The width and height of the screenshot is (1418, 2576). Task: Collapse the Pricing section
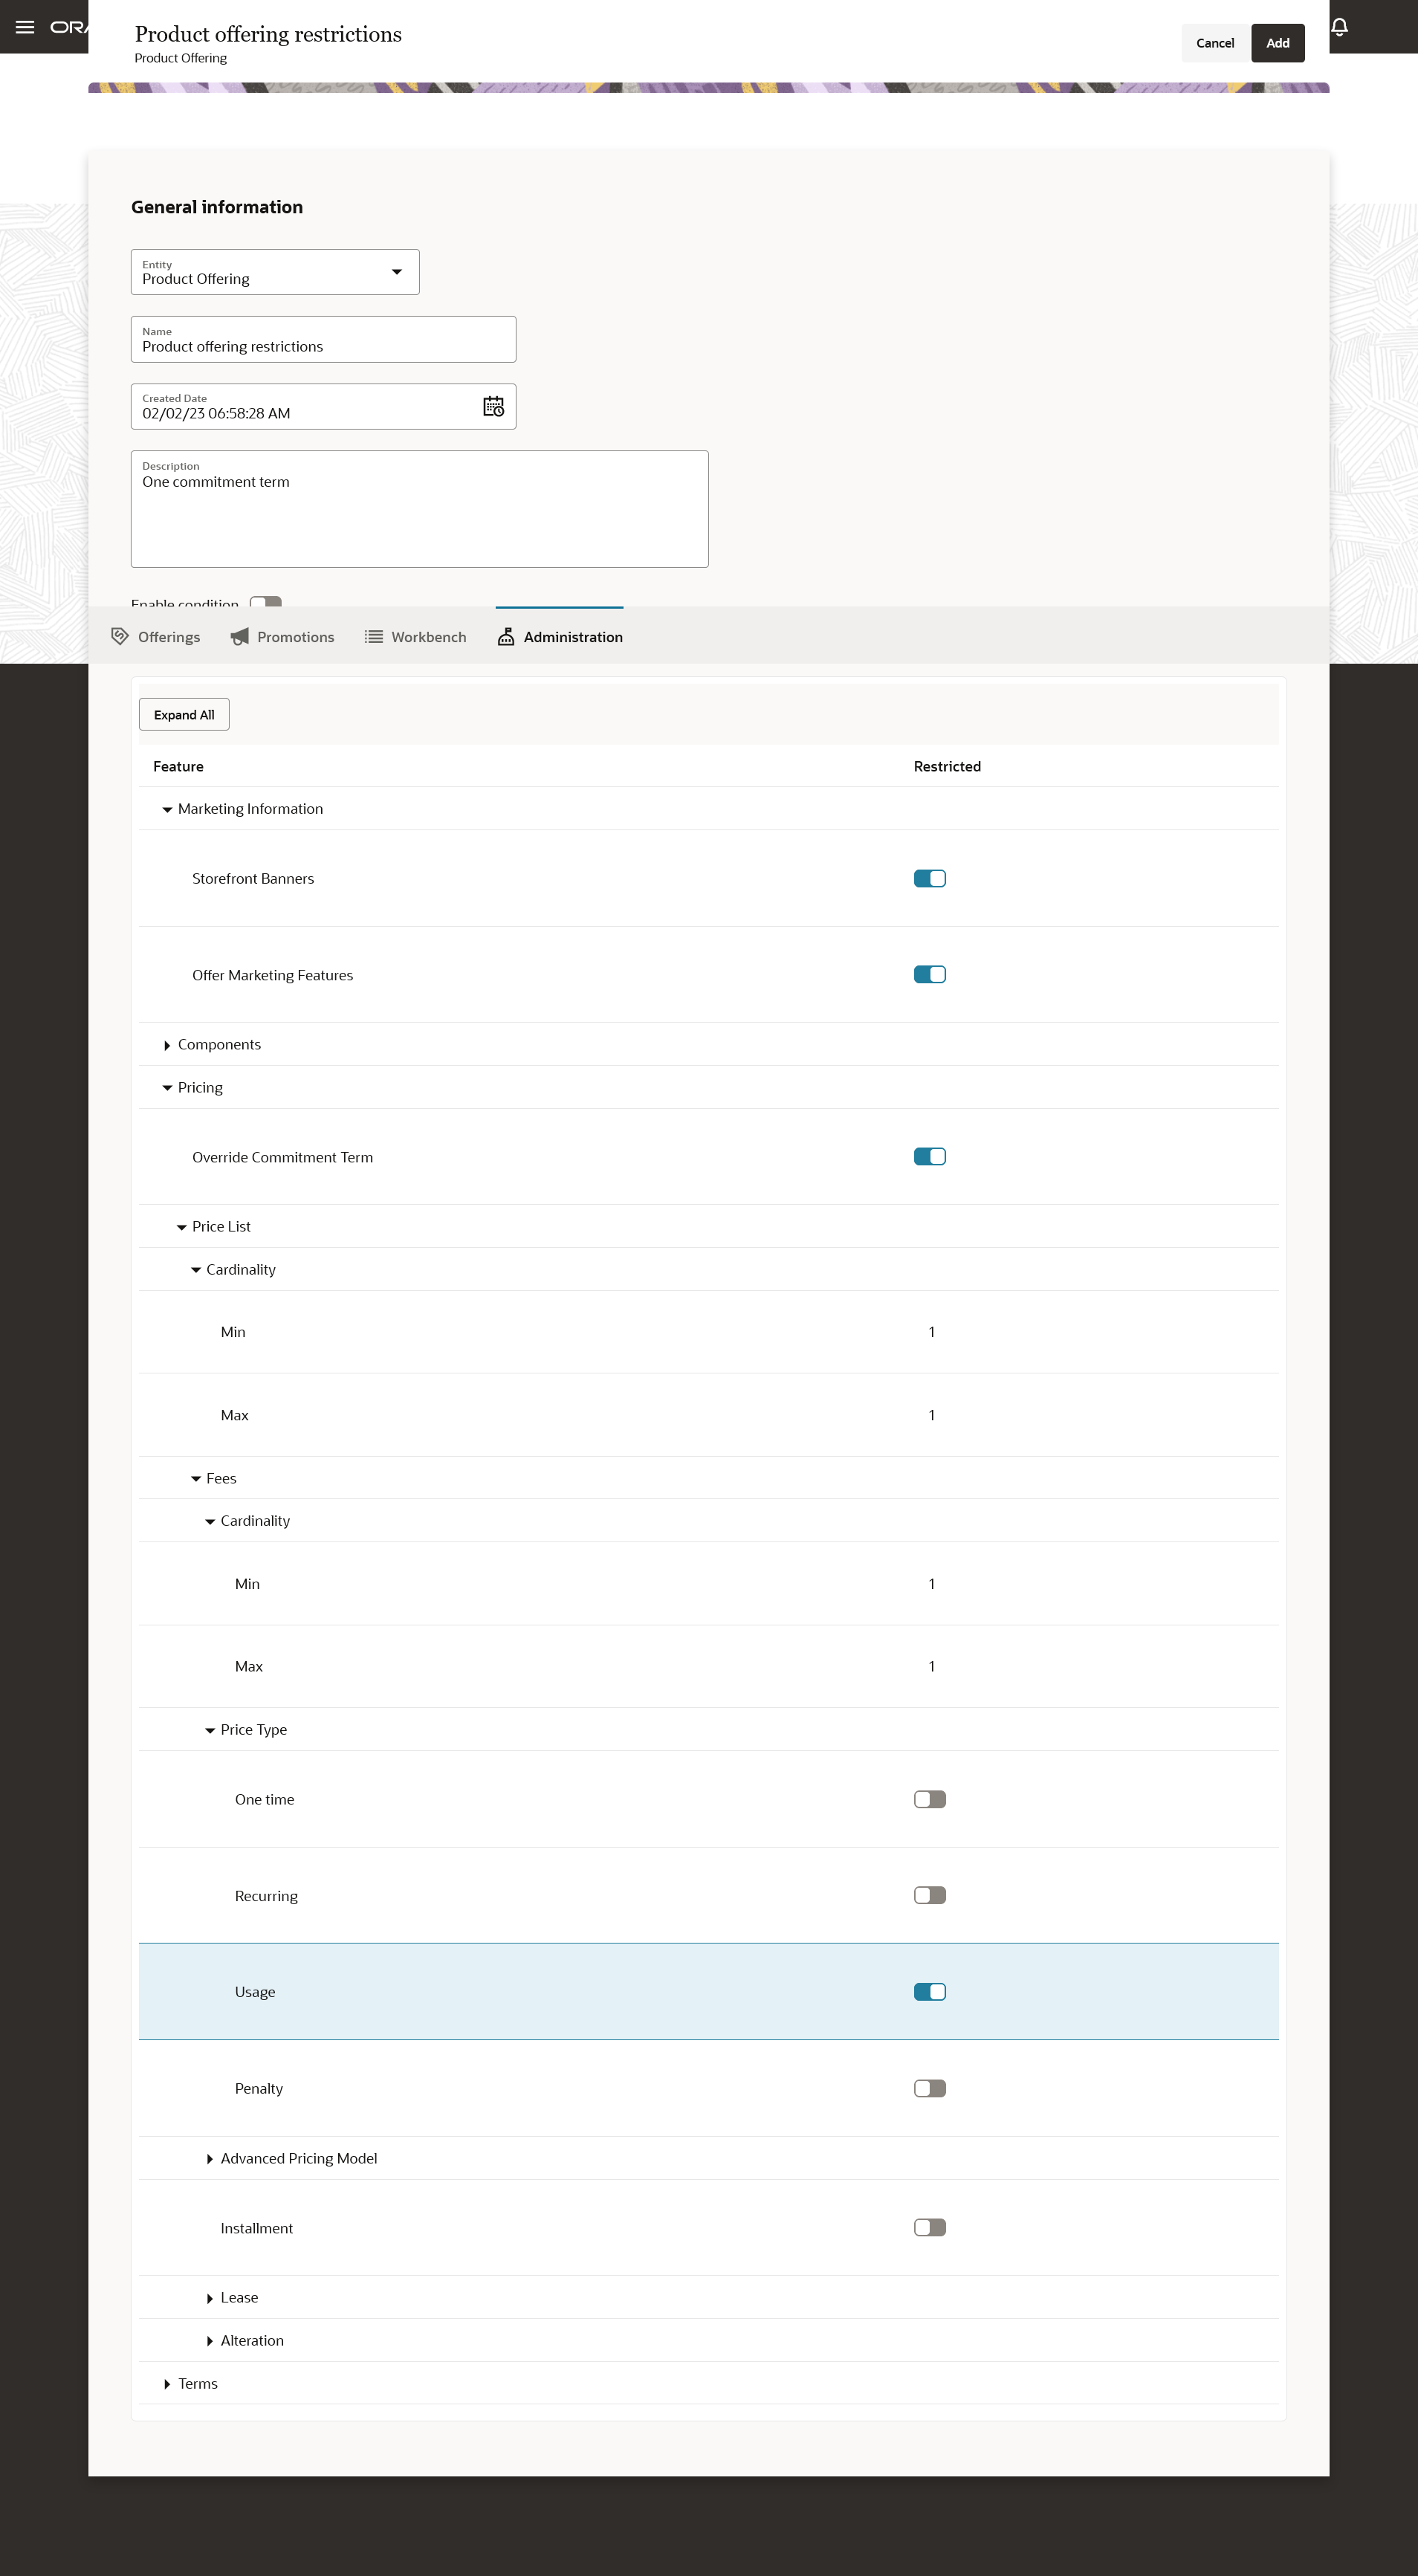coord(167,1087)
